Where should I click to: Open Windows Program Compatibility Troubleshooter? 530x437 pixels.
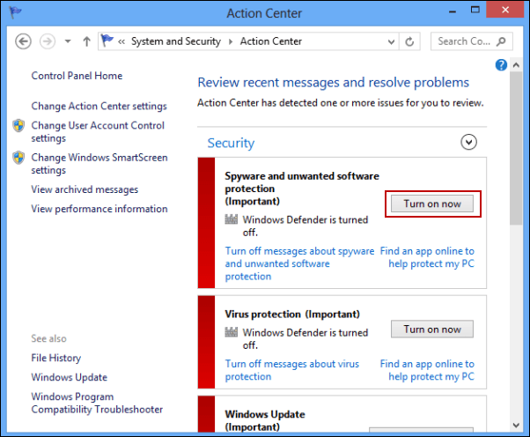tap(97, 403)
